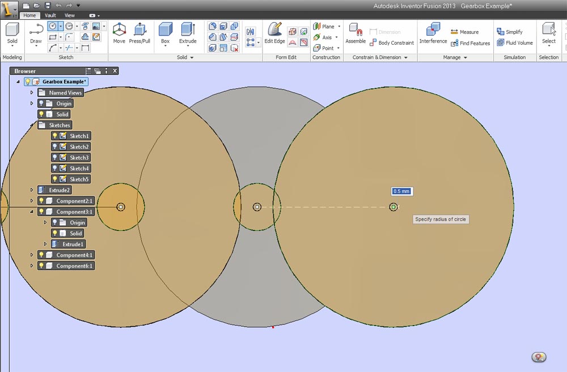Expand the Component4:1 node
This screenshot has width=567, height=372.
(32, 255)
